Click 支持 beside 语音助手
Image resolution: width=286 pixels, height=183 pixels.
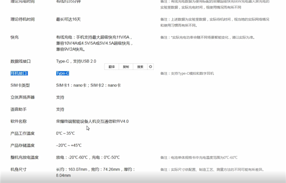coord(60,109)
